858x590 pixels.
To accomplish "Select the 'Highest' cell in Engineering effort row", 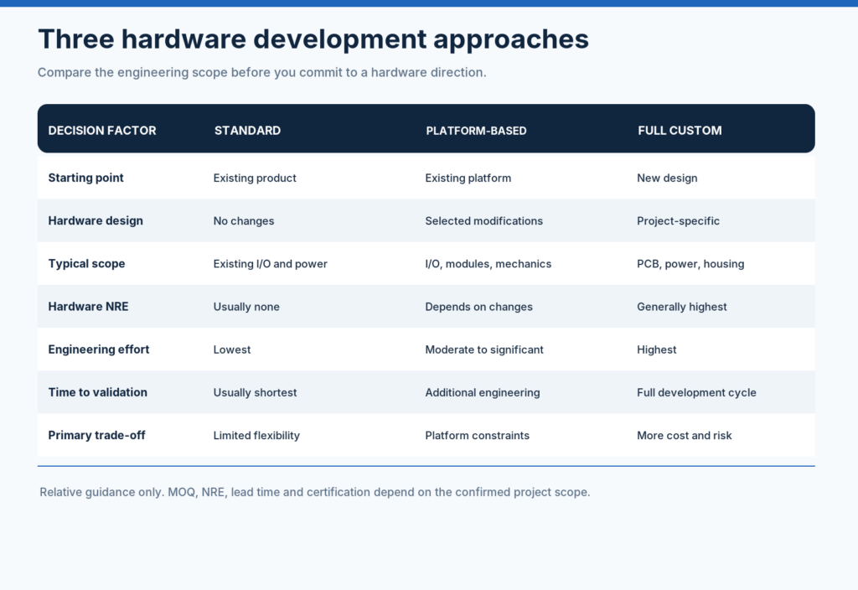I will pos(657,349).
